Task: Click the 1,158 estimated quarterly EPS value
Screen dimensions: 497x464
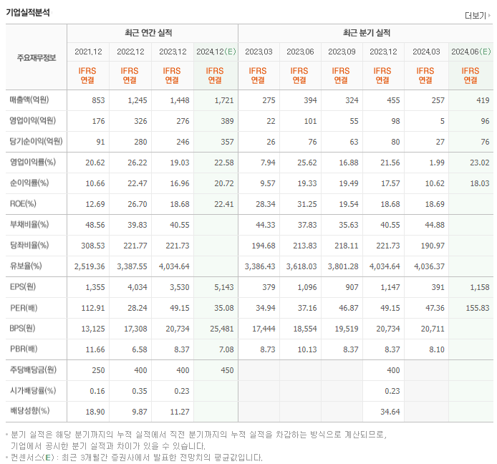Action: (480, 287)
